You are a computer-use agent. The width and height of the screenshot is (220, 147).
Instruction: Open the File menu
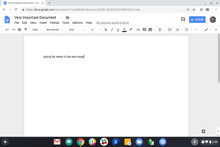pyautogui.click(x=17, y=23)
